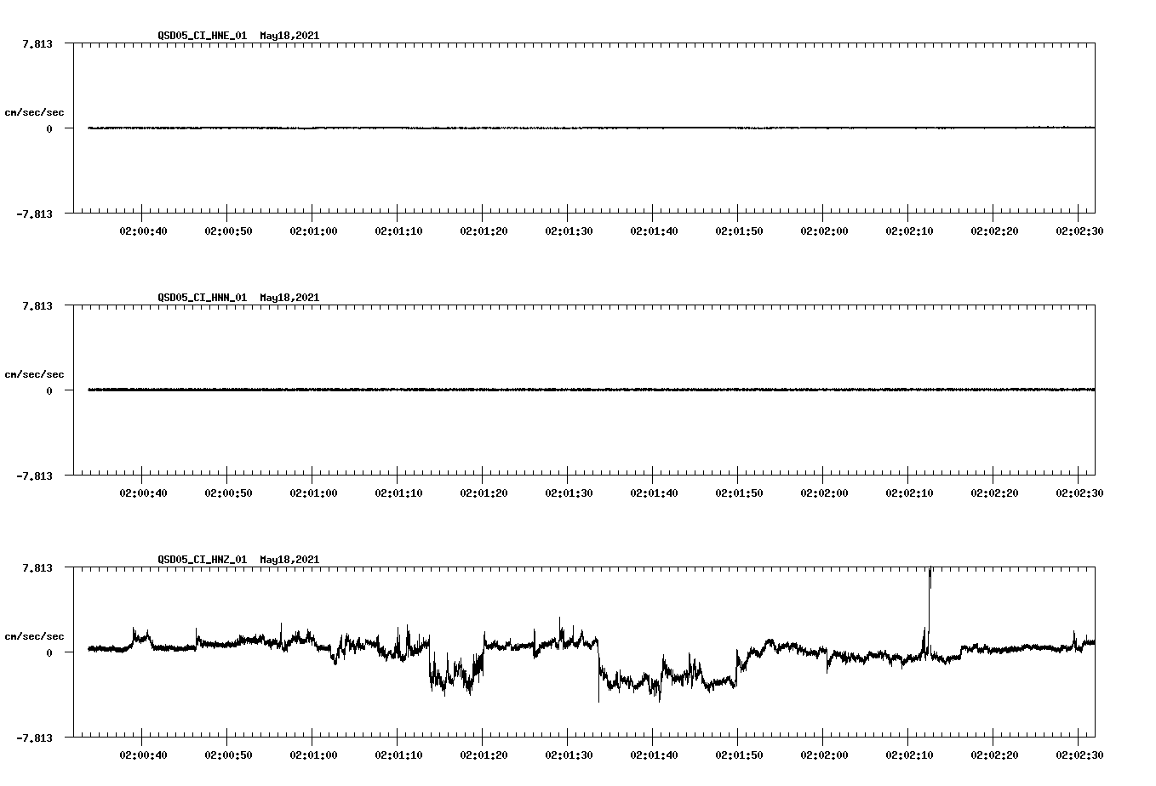Click the cm/sec/sec label of the HNN plot
The width and height of the screenshot is (1156, 786).
click(36, 374)
